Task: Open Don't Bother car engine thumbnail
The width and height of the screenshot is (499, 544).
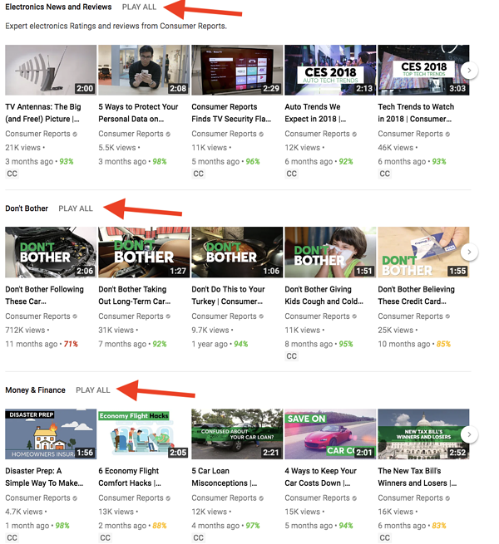Action: pos(51,252)
